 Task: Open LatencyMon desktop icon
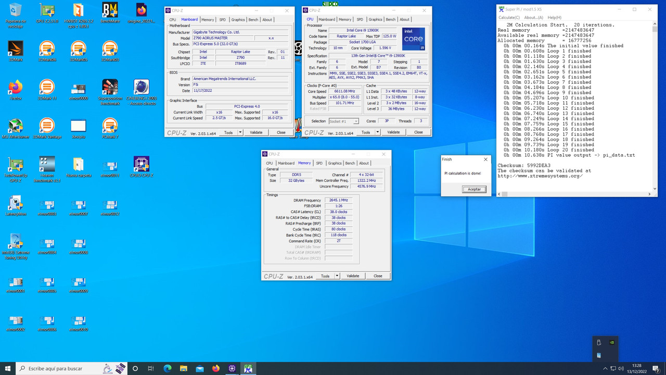pos(16,205)
